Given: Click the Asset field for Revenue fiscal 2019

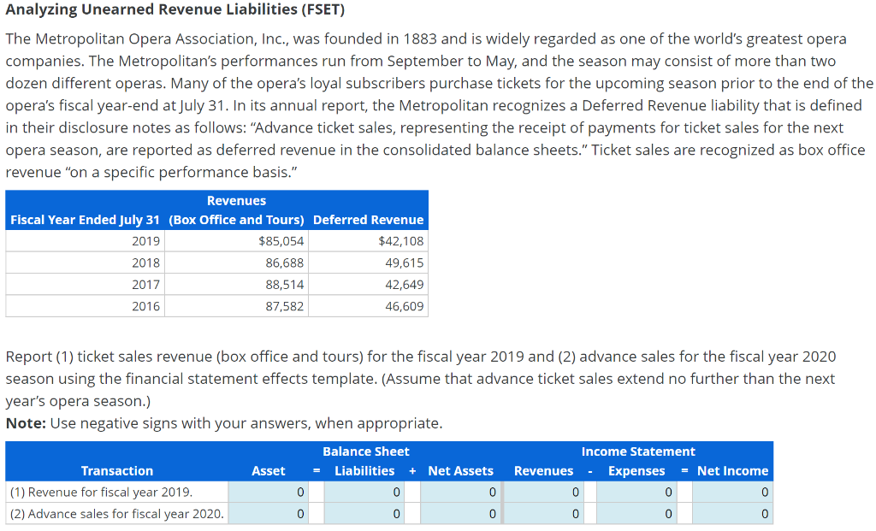Looking at the screenshot, I should coord(268,492).
